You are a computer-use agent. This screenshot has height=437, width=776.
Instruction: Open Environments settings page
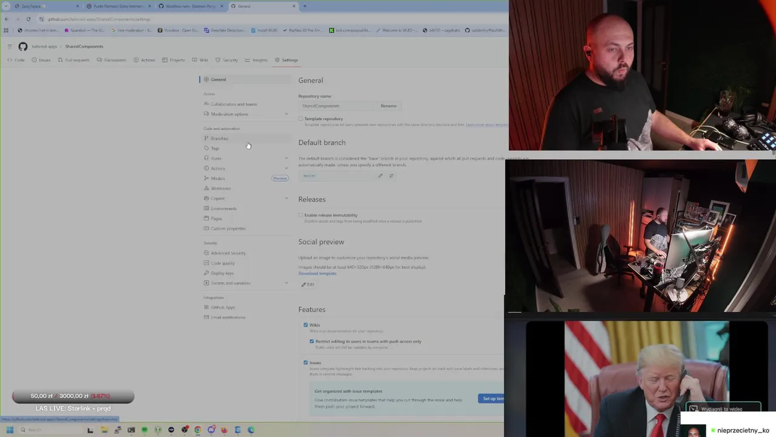[x=246, y=208]
